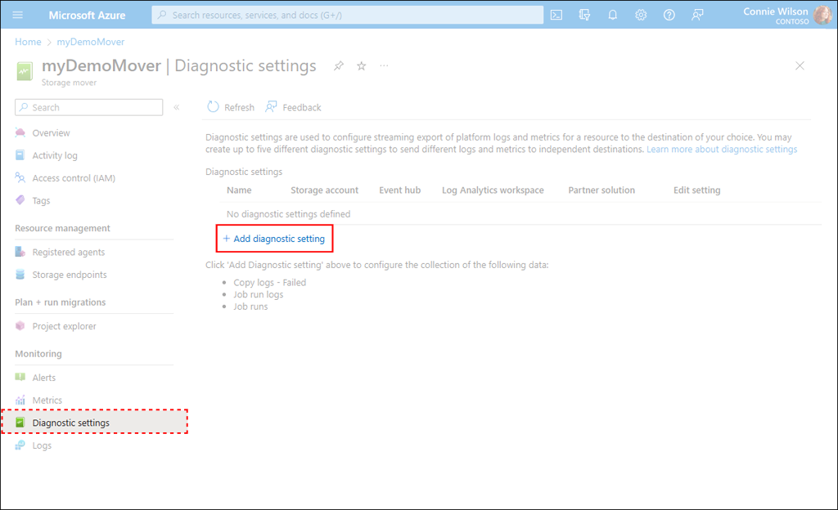The width and height of the screenshot is (838, 510).
Task: Click the Overview cloud icon
Action: click(20, 133)
